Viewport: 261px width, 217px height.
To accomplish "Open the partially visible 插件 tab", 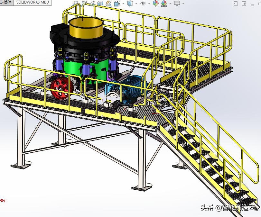I will [x=7, y=2].
